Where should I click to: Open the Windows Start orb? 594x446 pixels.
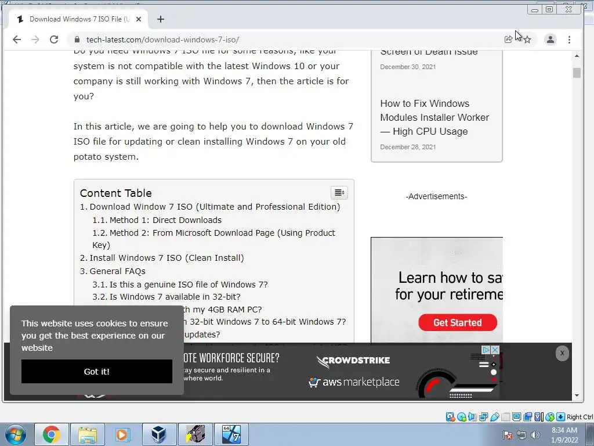[16, 434]
